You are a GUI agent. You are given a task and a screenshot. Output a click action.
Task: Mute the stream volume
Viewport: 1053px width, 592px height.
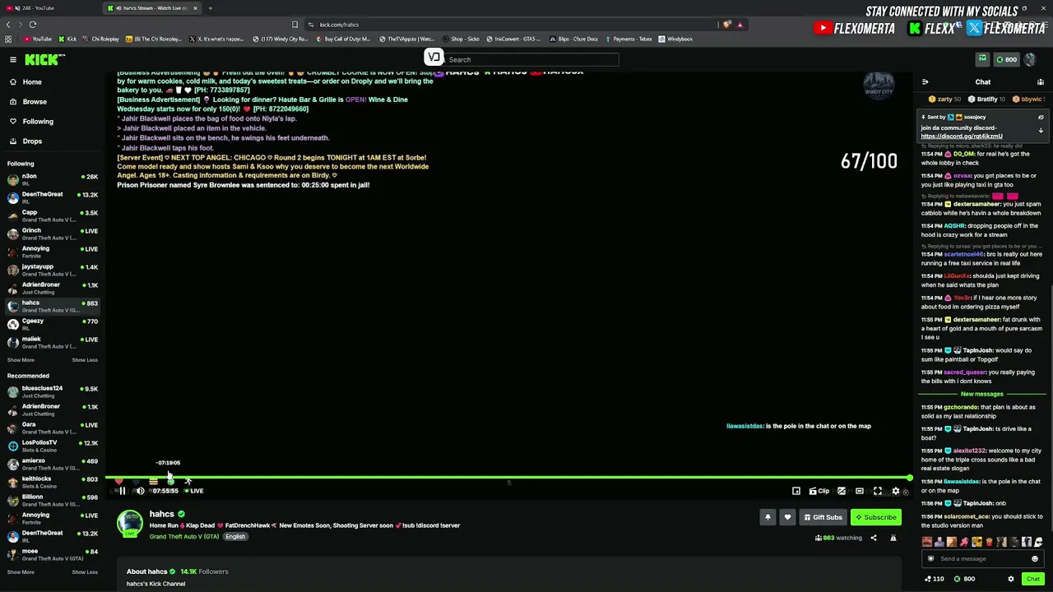coord(140,491)
